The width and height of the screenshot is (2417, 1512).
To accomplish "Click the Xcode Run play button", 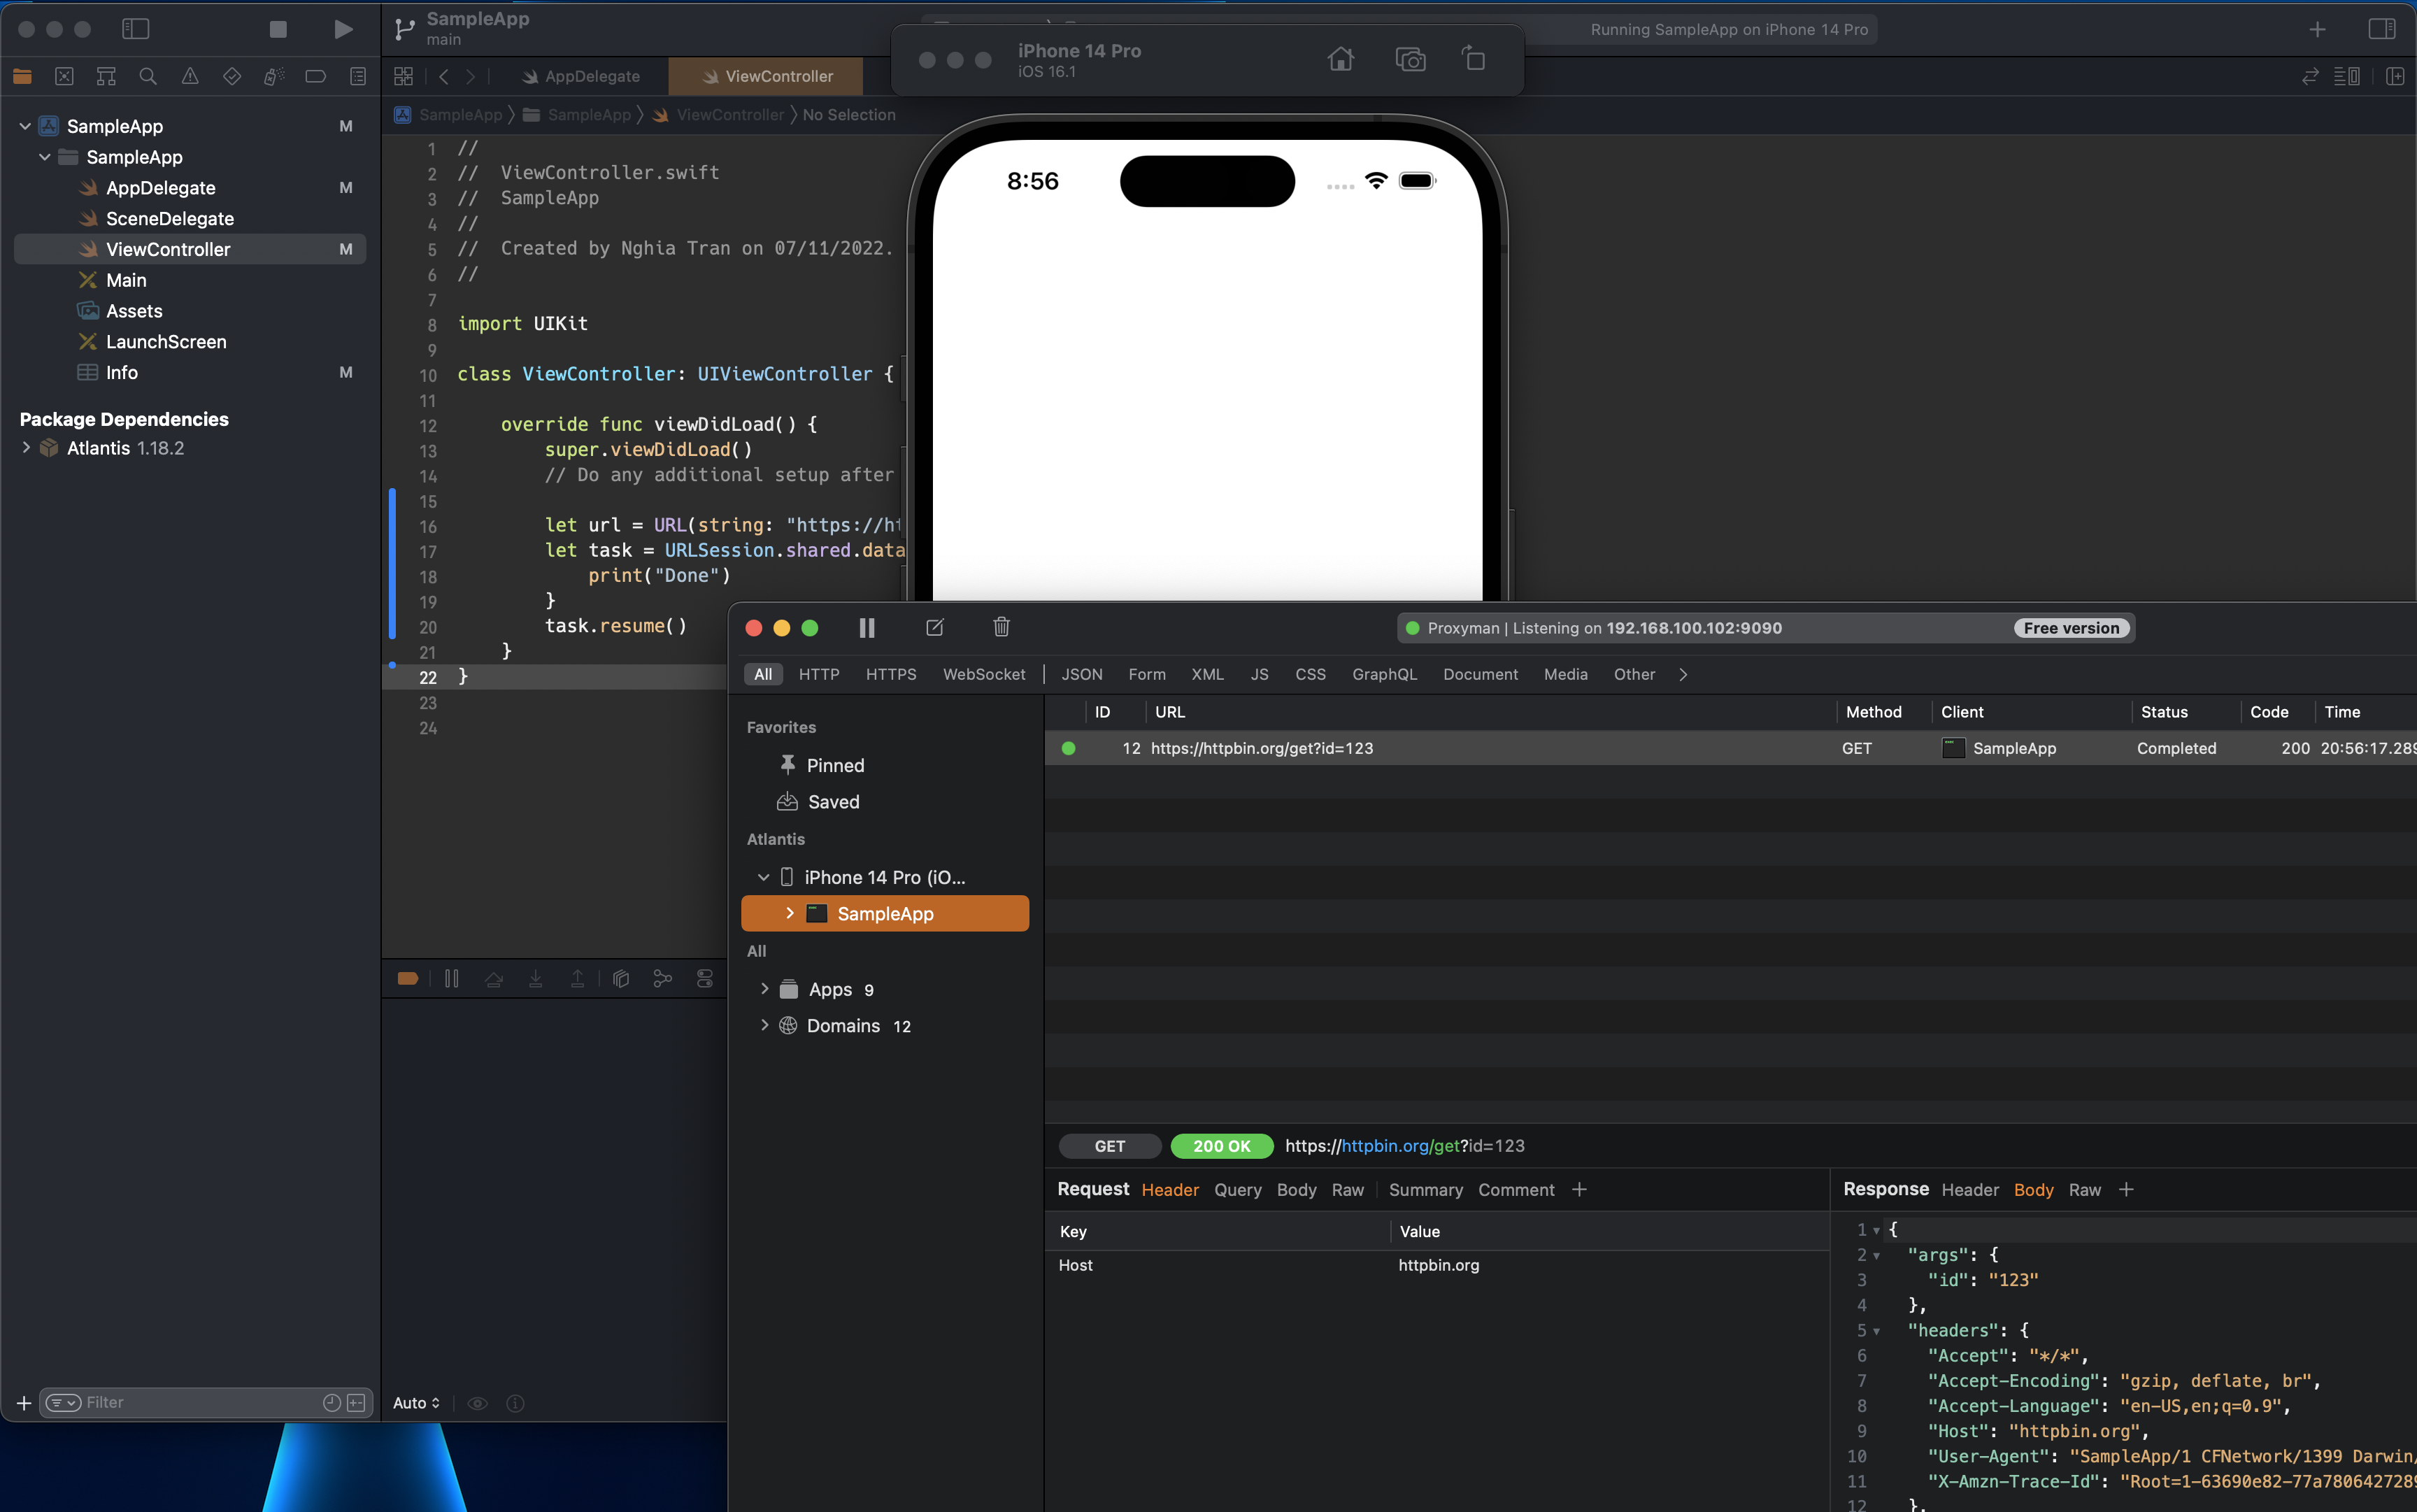I will (342, 29).
